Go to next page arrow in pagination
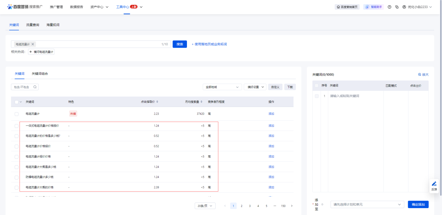 (x=292, y=206)
